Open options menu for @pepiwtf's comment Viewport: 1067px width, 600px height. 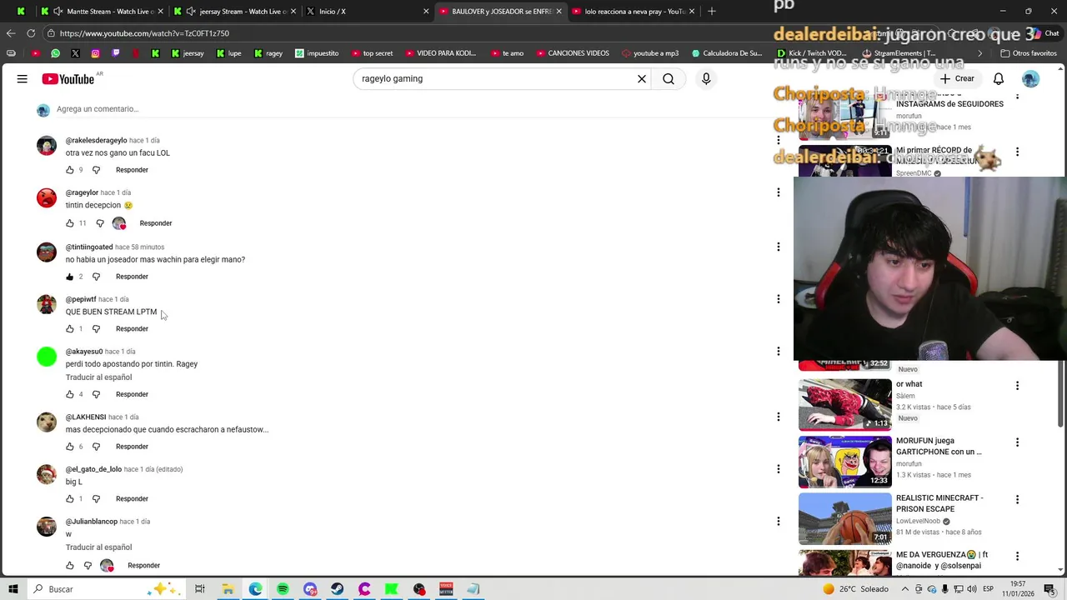point(779,299)
